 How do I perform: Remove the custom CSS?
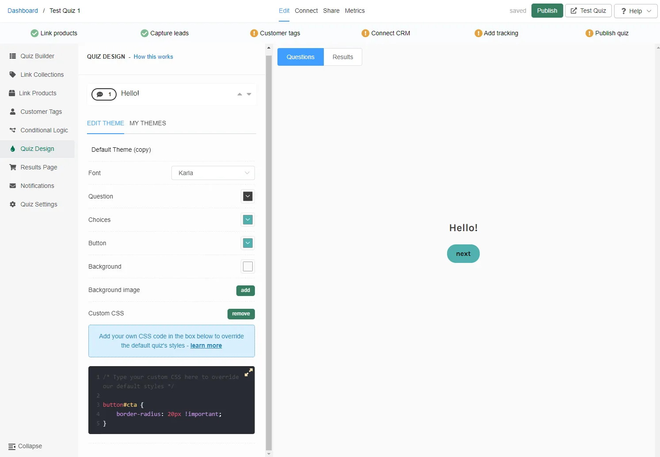241,314
